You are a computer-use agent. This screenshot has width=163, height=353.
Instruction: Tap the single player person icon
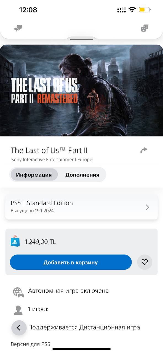coord(18,310)
